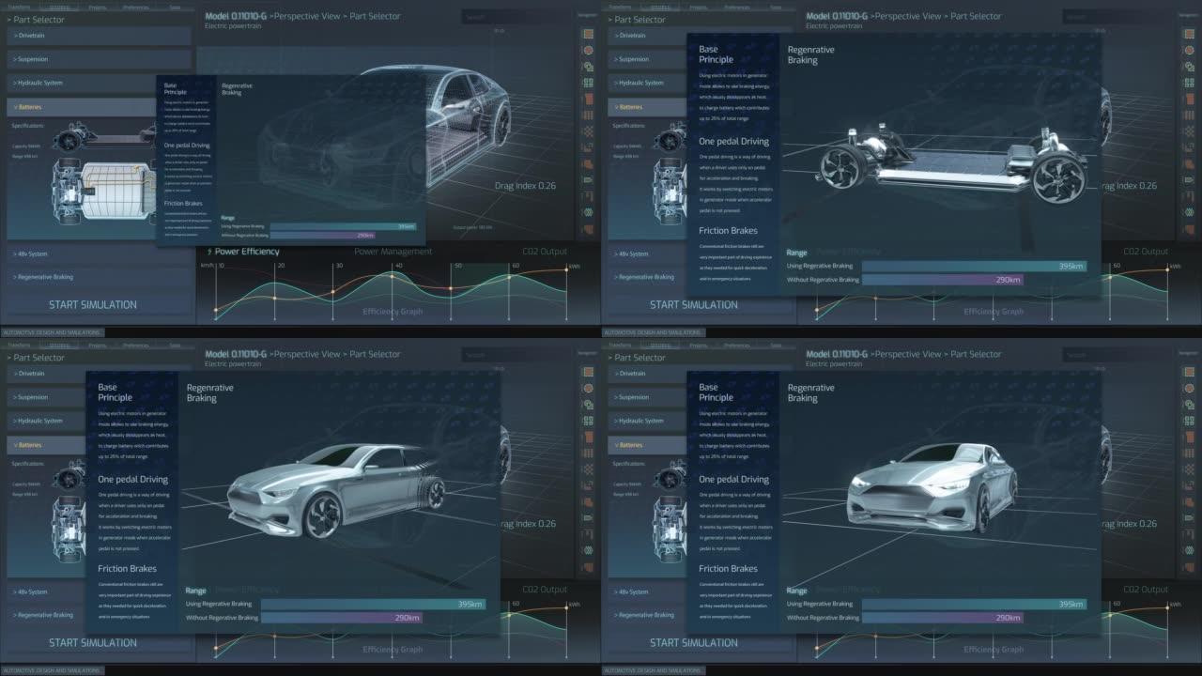The height and width of the screenshot is (676, 1202).
Task: Switch to CO2 Output tab in top-right panel
Action: [1146, 252]
